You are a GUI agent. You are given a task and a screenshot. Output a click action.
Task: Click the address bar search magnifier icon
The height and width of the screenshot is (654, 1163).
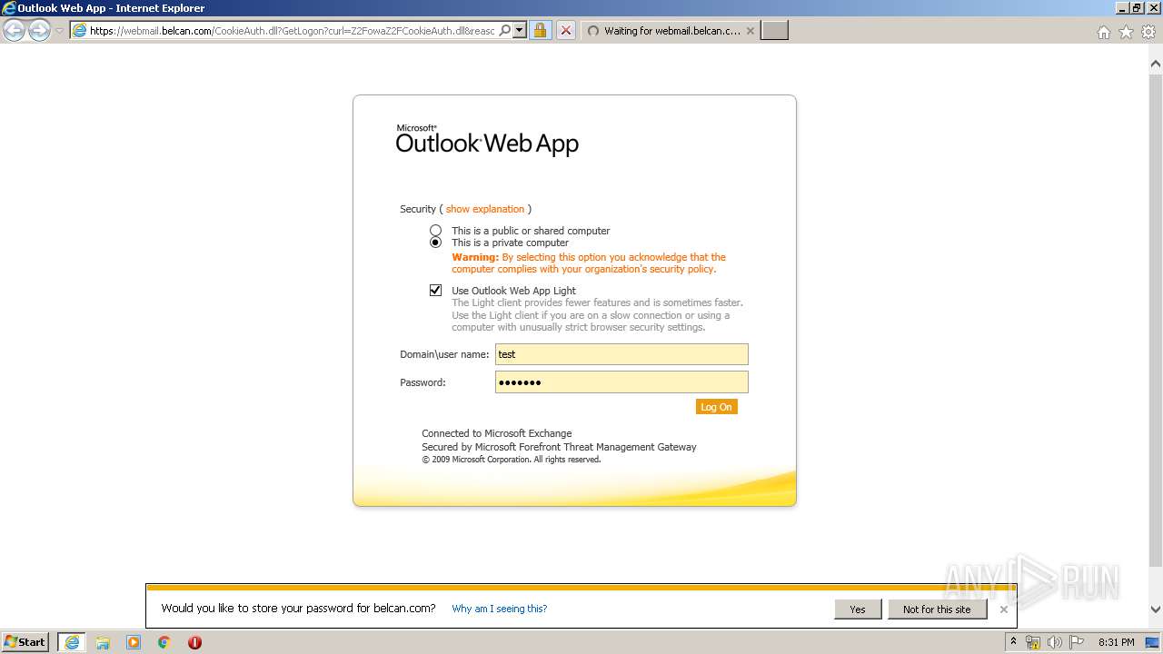(x=505, y=30)
